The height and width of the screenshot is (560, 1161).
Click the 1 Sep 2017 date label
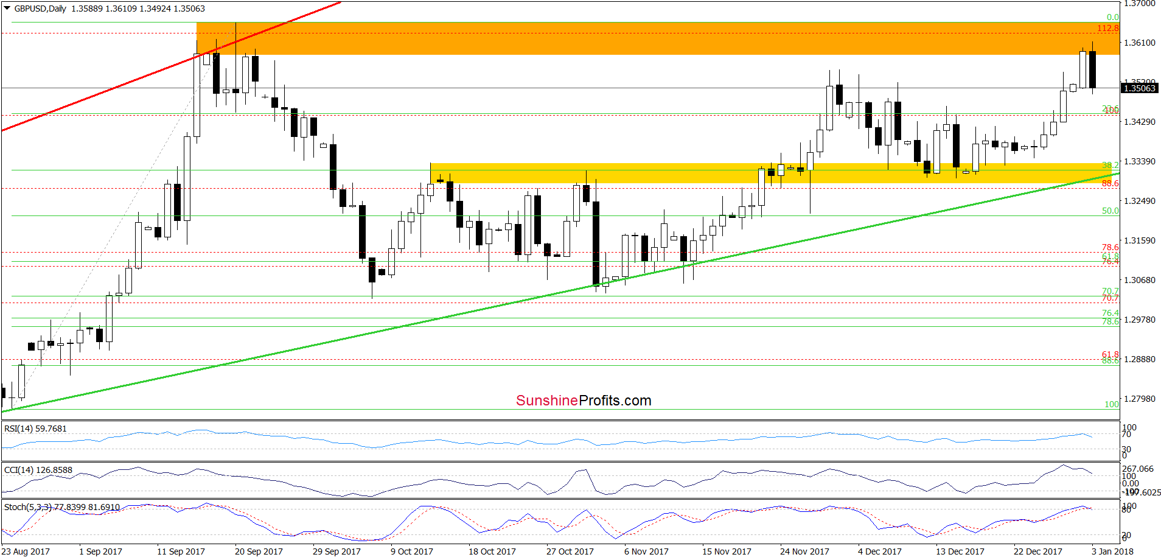[100, 551]
